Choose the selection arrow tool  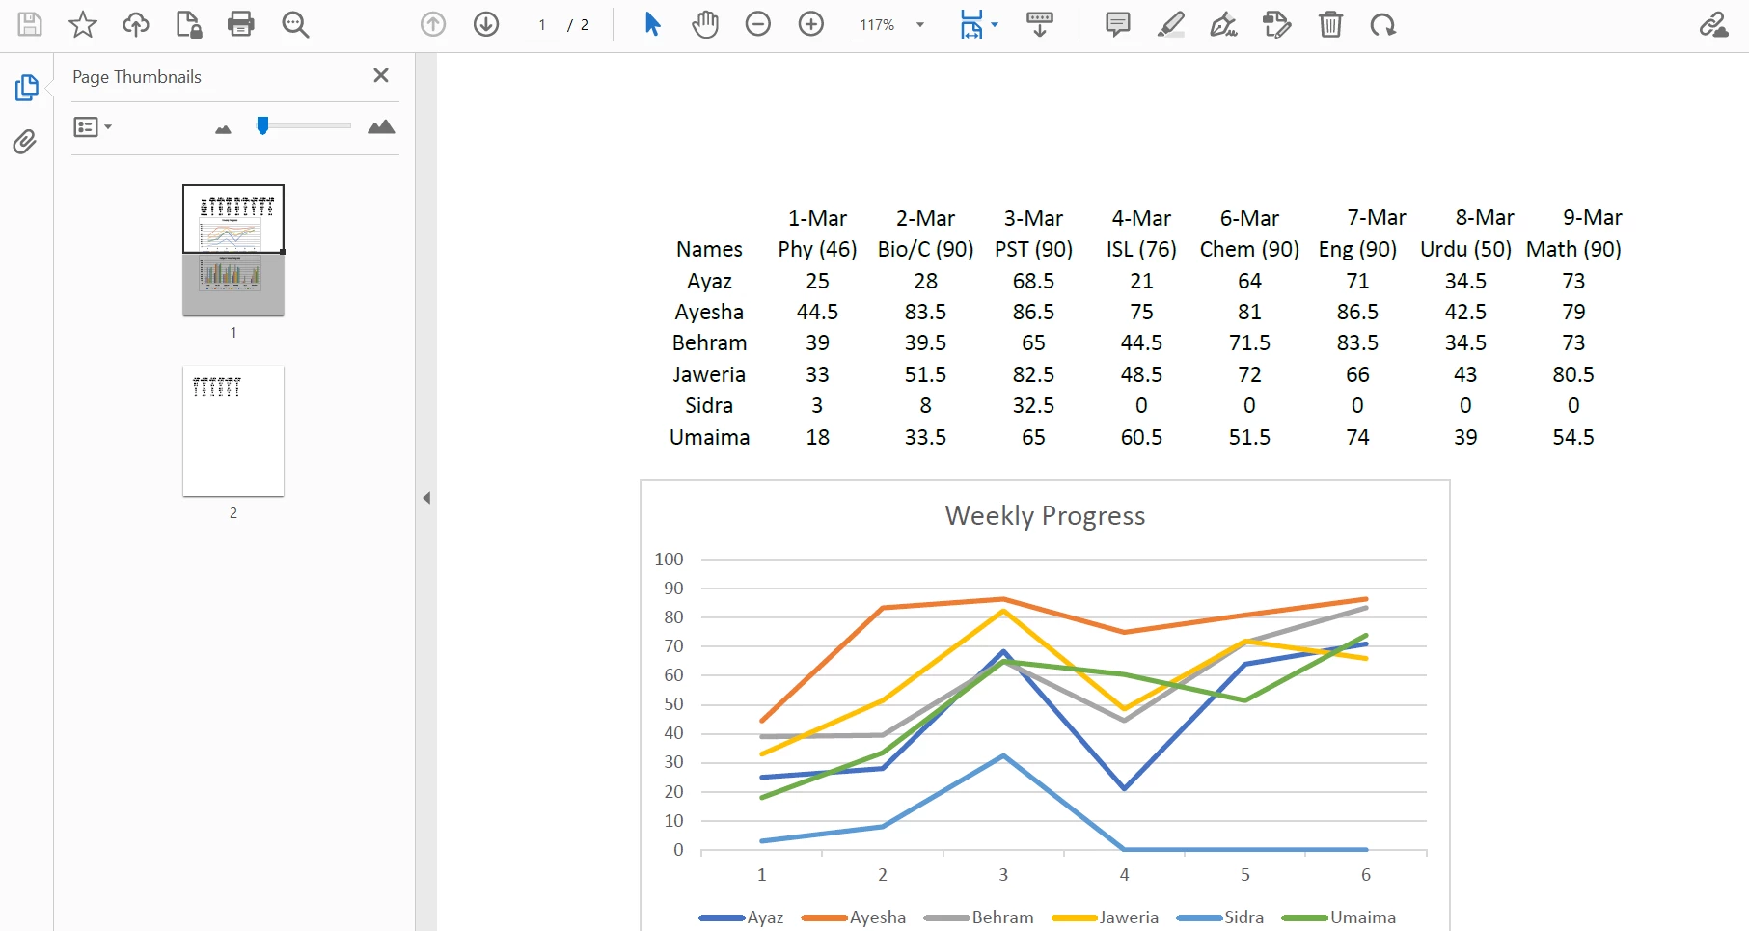(x=653, y=24)
